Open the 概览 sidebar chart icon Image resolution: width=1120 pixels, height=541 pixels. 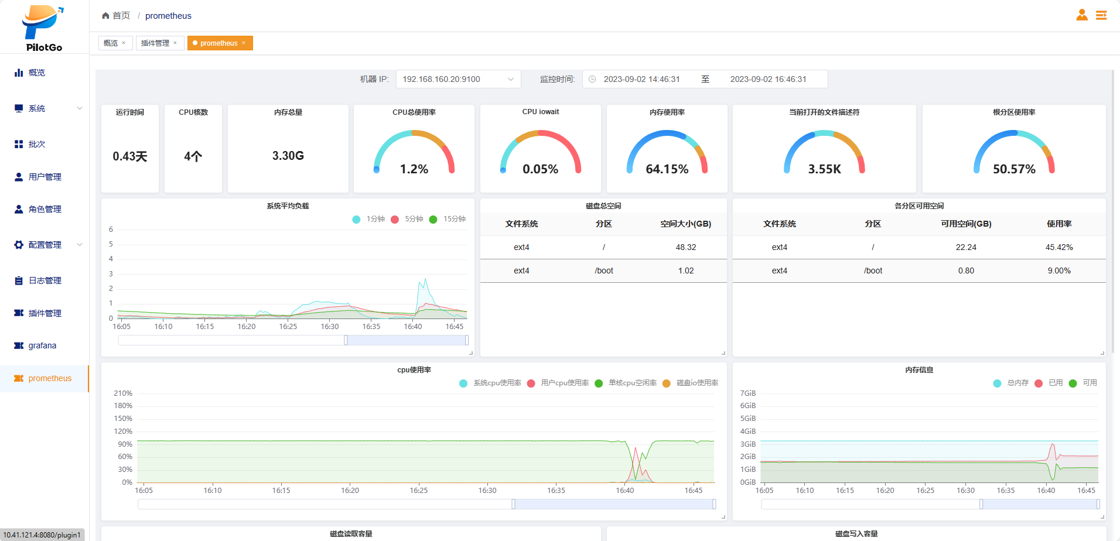tap(19, 73)
